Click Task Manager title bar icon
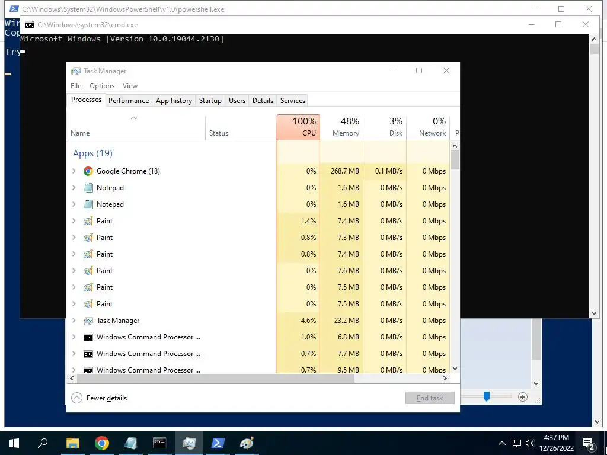Screen dimensions: 607x455 76,71
